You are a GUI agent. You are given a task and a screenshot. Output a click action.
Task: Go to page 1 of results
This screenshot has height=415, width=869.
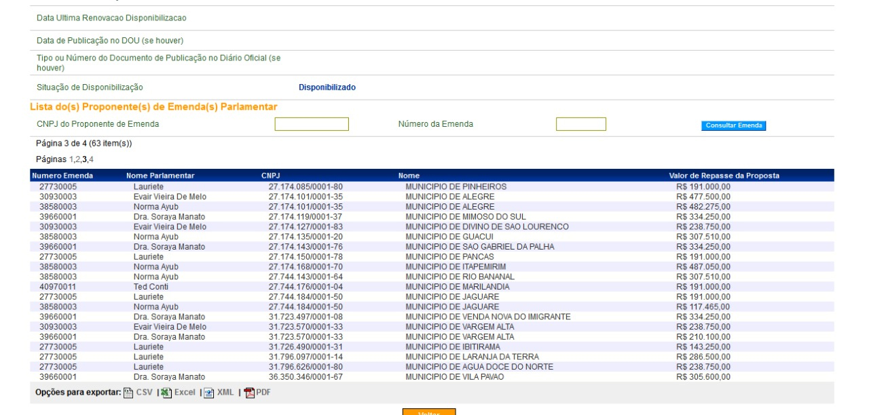[72, 159]
